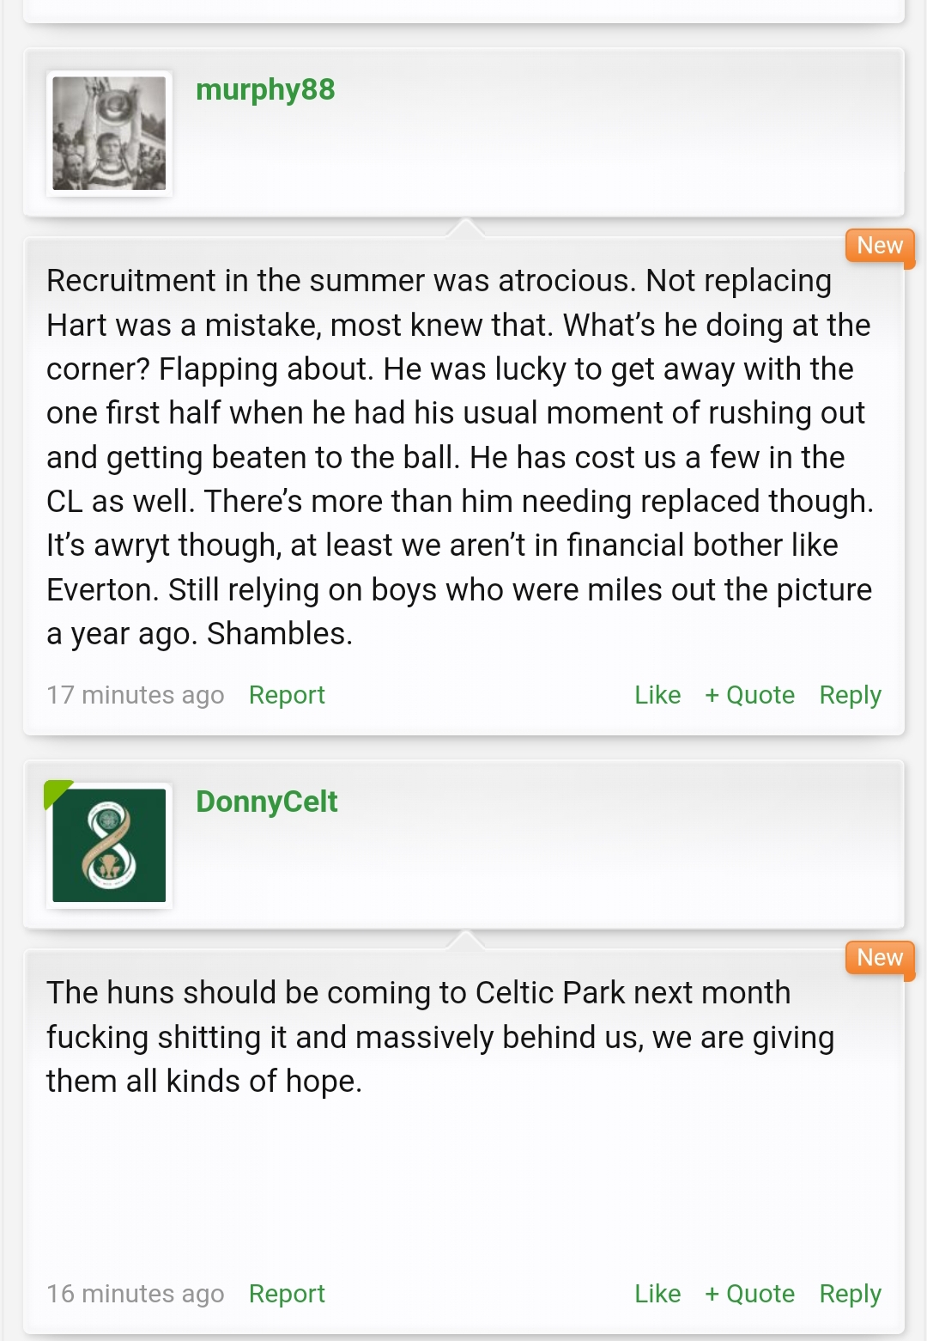The width and height of the screenshot is (927, 1341).
Task: Click the 17 minutes ago timestamp
Action: (x=136, y=695)
